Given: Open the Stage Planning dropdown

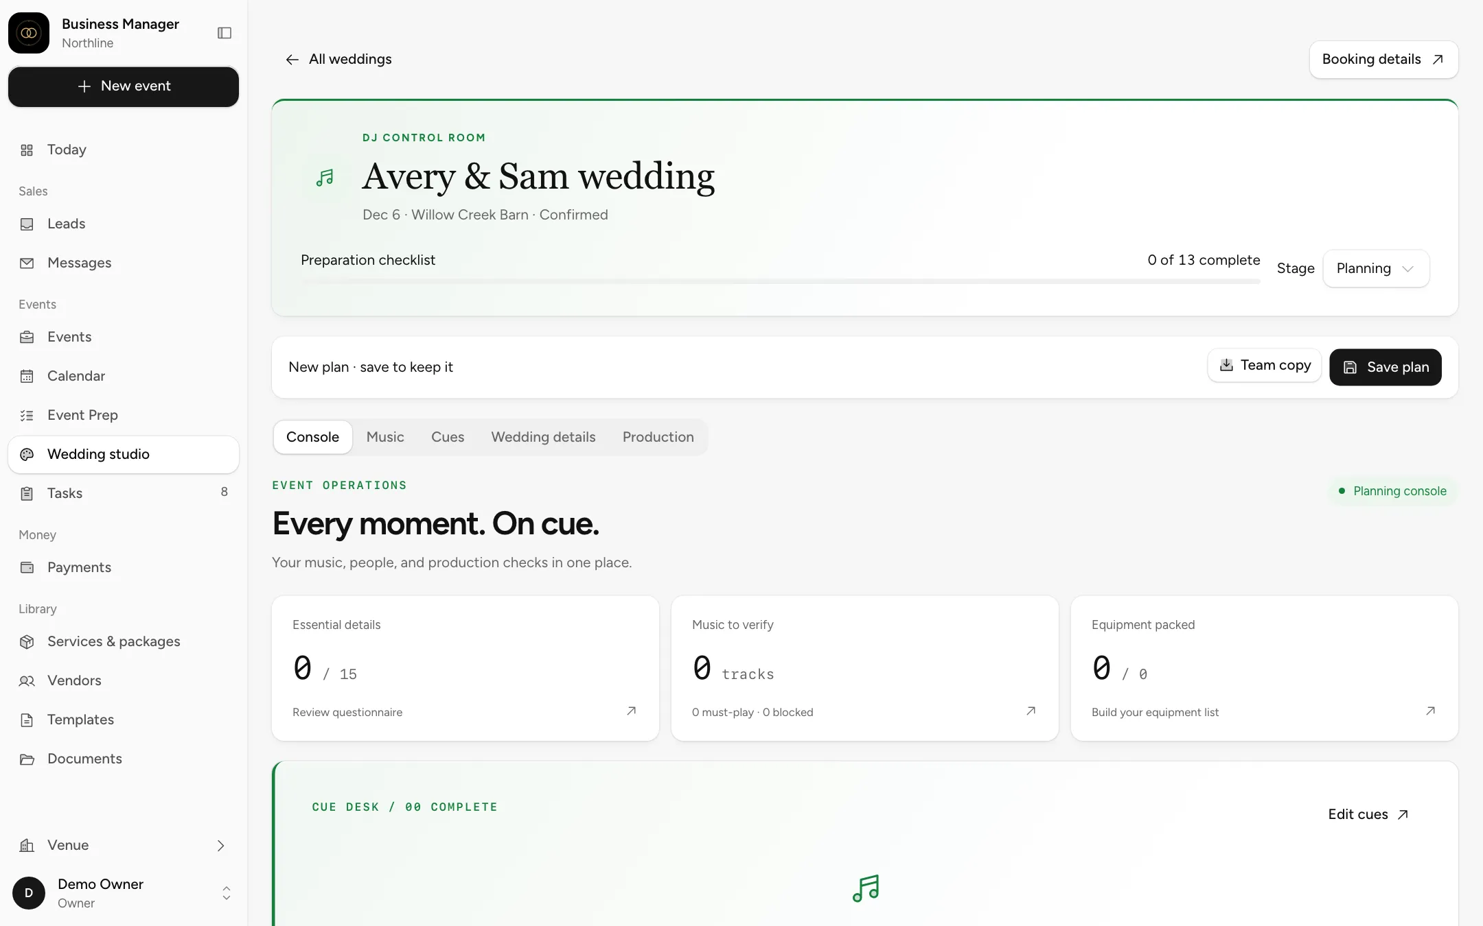Looking at the screenshot, I should (1376, 268).
